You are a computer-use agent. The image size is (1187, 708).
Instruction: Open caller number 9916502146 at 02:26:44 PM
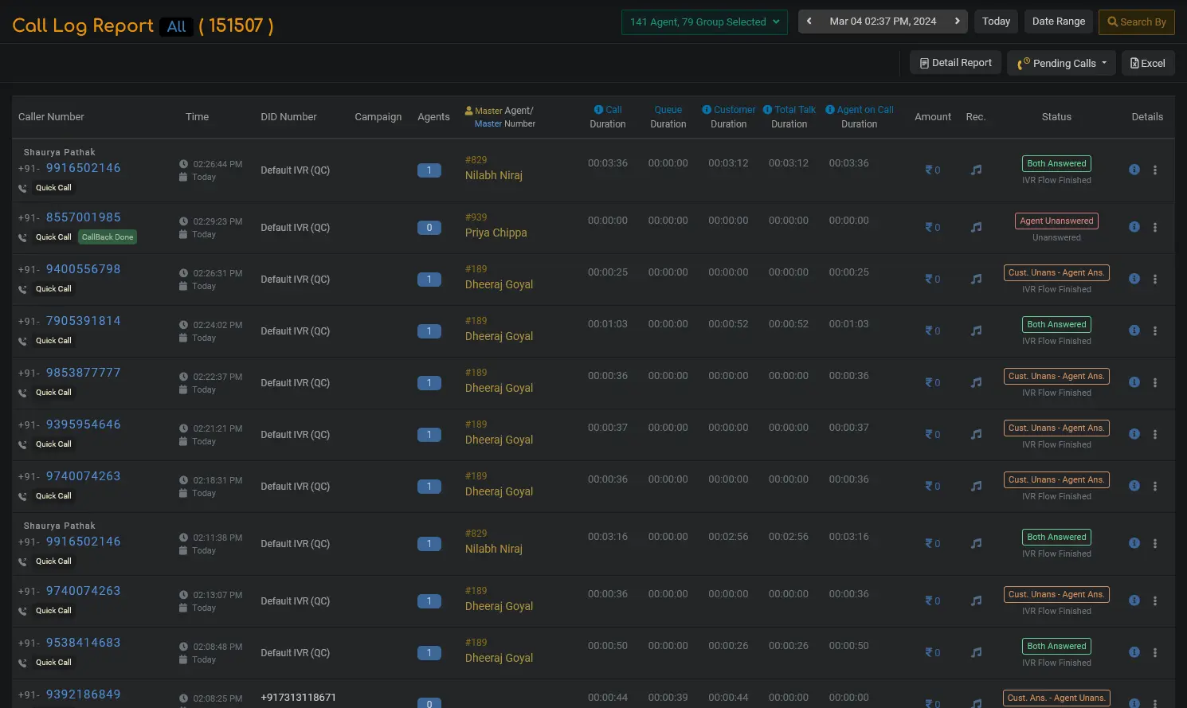point(83,168)
